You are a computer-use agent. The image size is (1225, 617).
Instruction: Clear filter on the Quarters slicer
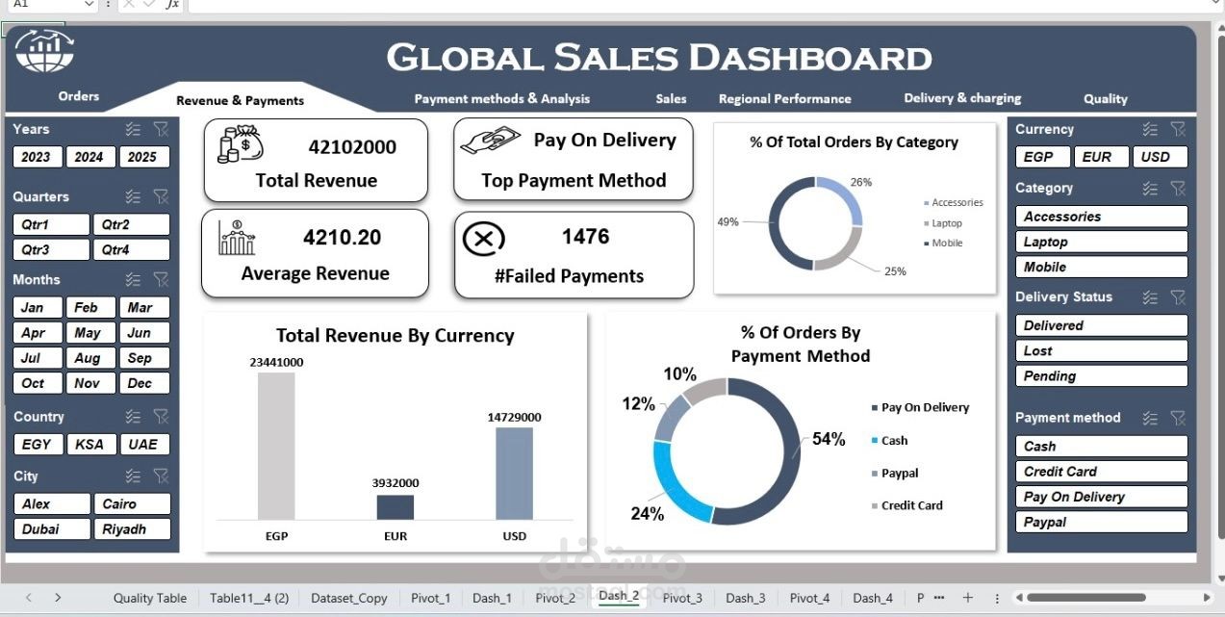(161, 196)
